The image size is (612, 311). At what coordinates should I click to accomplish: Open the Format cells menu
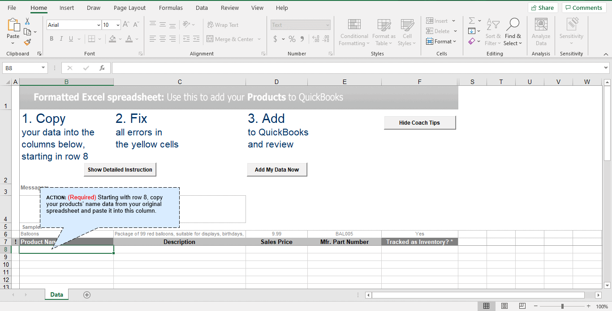(x=441, y=42)
